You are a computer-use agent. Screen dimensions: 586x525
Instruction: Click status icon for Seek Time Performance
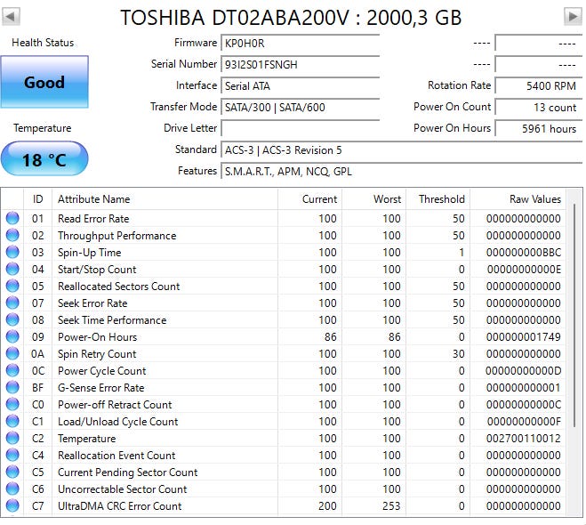[12, 319]
